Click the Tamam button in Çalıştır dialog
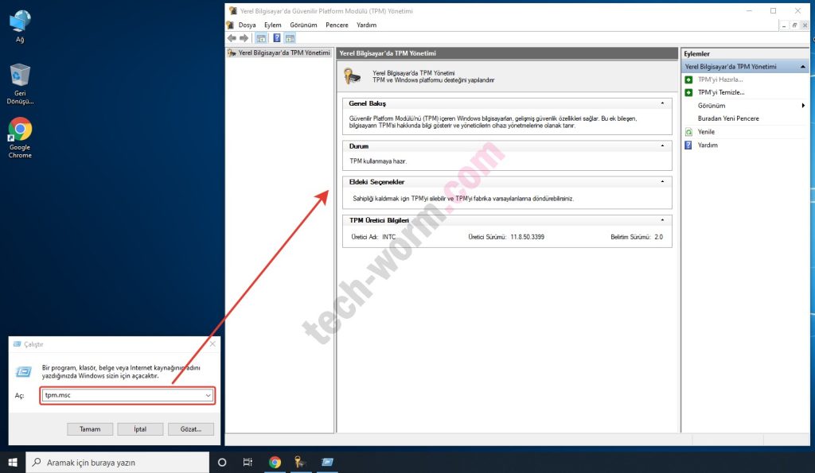 point(90,429)
